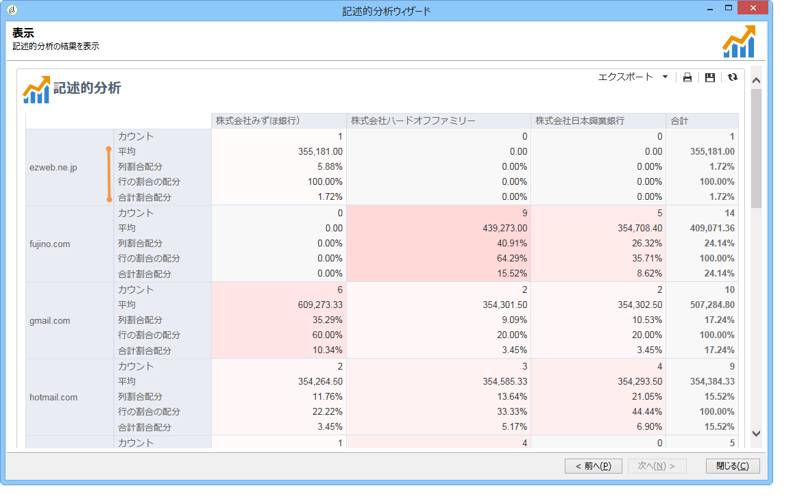The width and height of the screenshot is (793, 501).
Task: Click the vertical scrollbar thumb
Action: pyautogui.click(x=756, y=149)
